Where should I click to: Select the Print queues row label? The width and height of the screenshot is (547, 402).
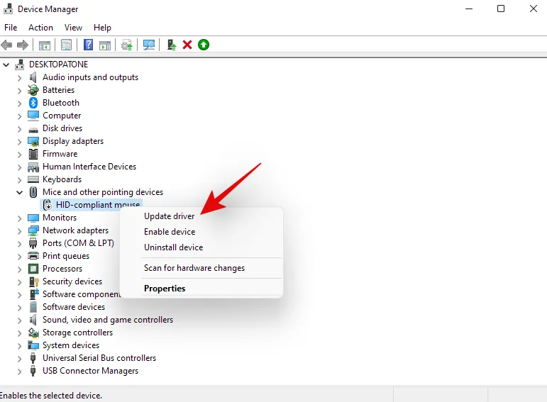(65, 256)
